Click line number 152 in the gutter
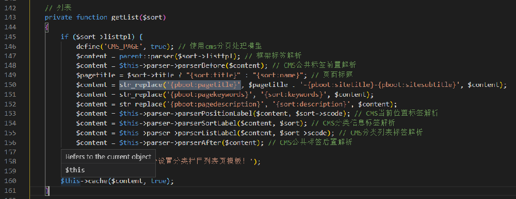 (10, 104)
